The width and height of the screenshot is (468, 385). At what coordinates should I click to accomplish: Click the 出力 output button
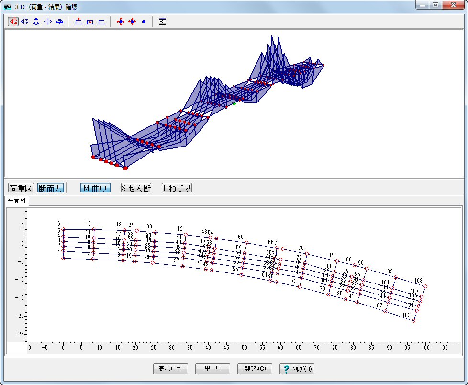click(212, 369)
